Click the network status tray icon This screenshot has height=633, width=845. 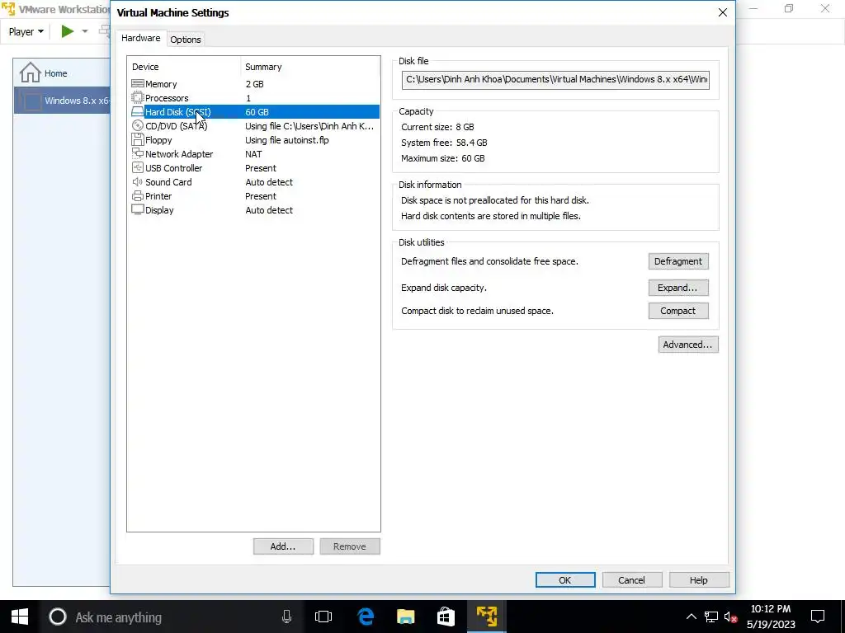pos(710,617)
